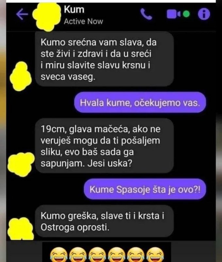This screenshot has width=222, height=262.
Task: Tap the green dot beside the video icon
Action: click(186, 14)
